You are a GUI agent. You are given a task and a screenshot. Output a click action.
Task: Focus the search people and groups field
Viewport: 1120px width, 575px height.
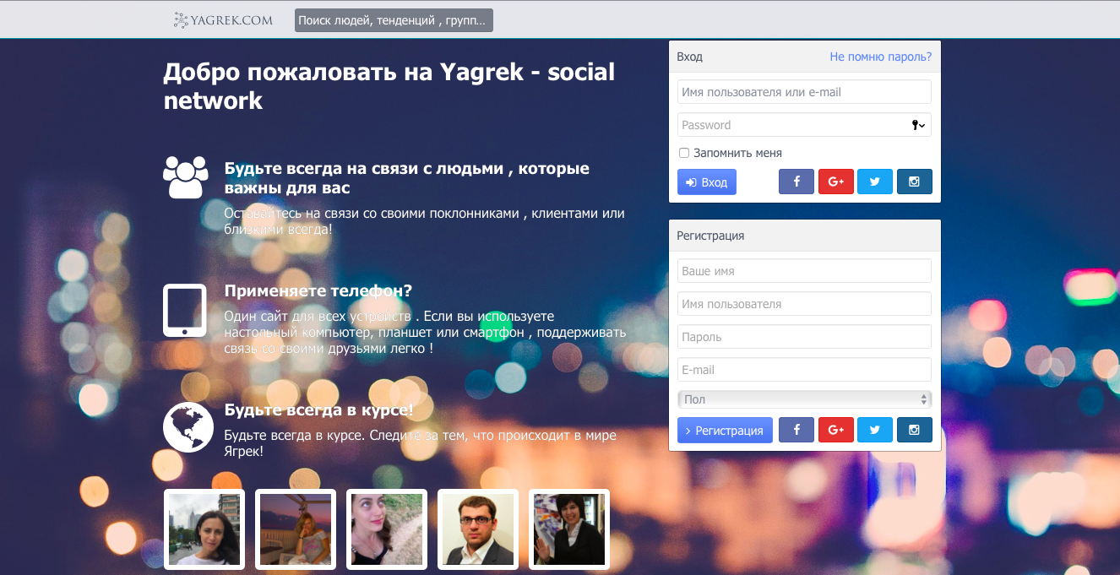click(x=394, y=20)
